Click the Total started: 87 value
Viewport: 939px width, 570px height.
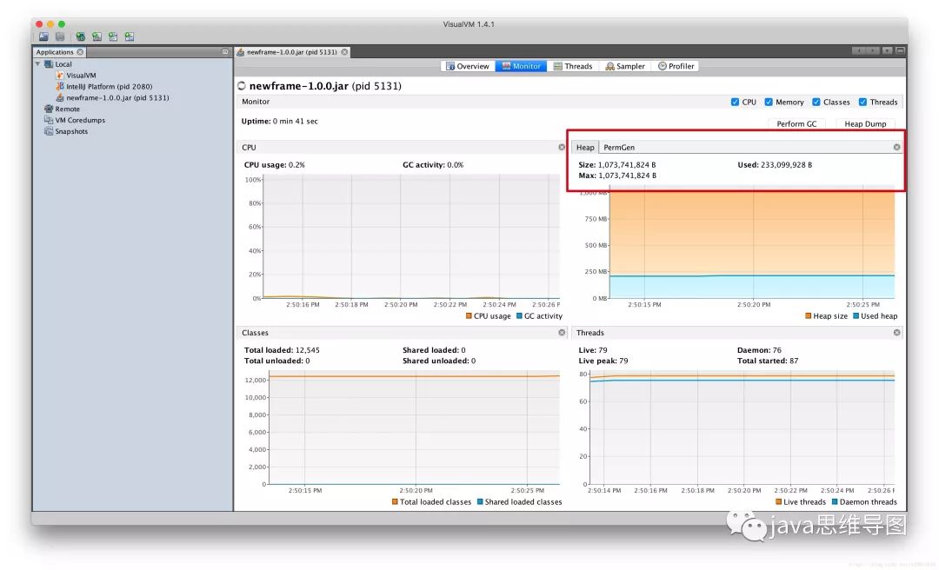(768, 361)
